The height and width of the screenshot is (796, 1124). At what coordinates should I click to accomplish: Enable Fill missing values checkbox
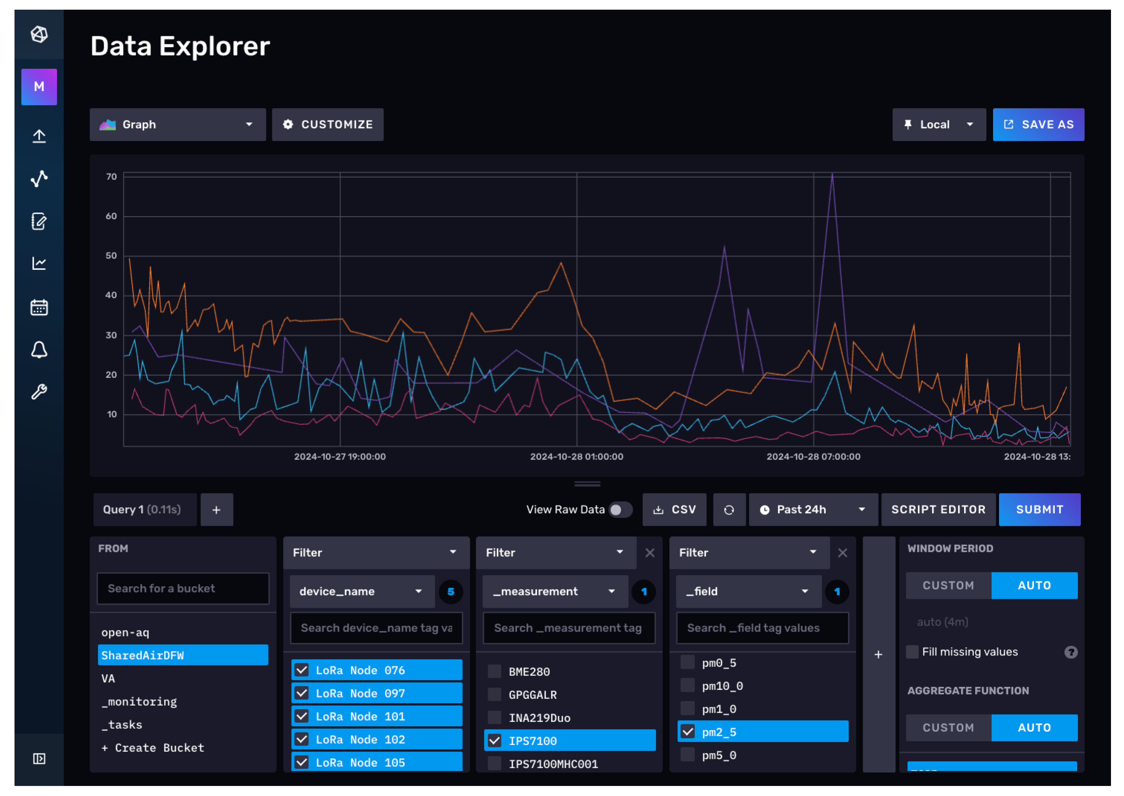point(912,652)
